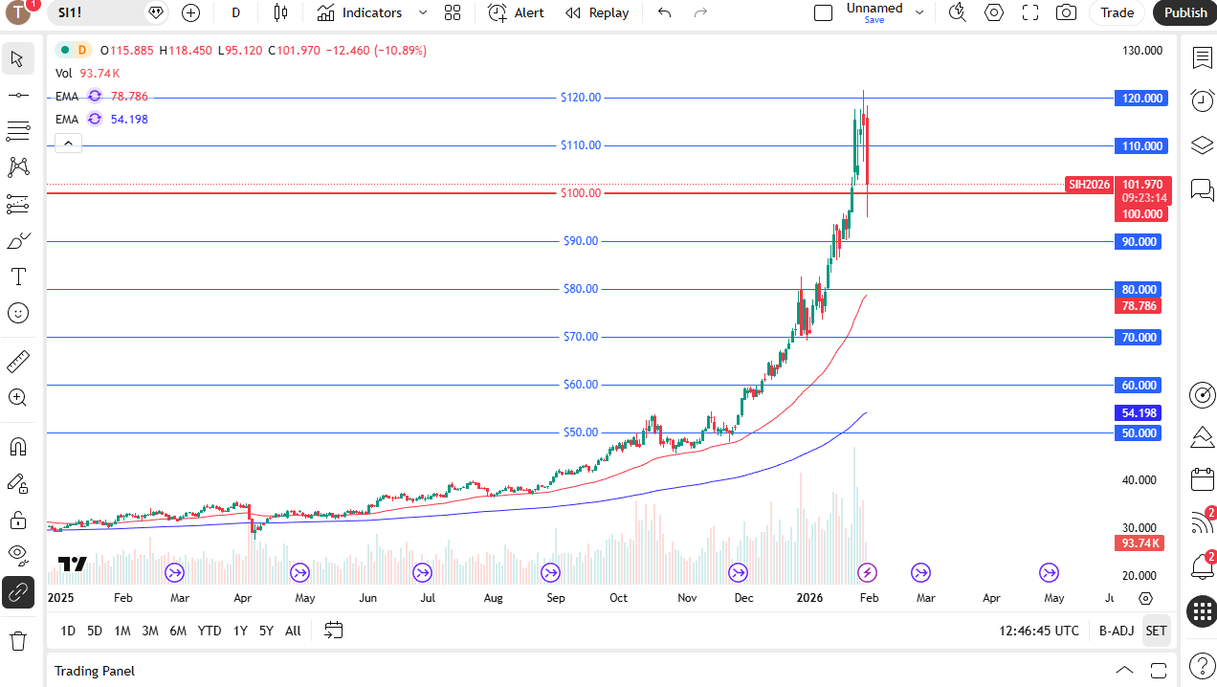This screenshot has height=687, width=1217.
Task: Open the economic calendar sidebar icon
Action: tap(1202, 479)
